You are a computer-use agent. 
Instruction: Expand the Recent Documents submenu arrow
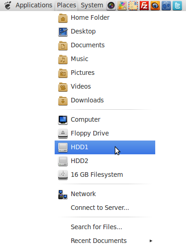point(151,241)
